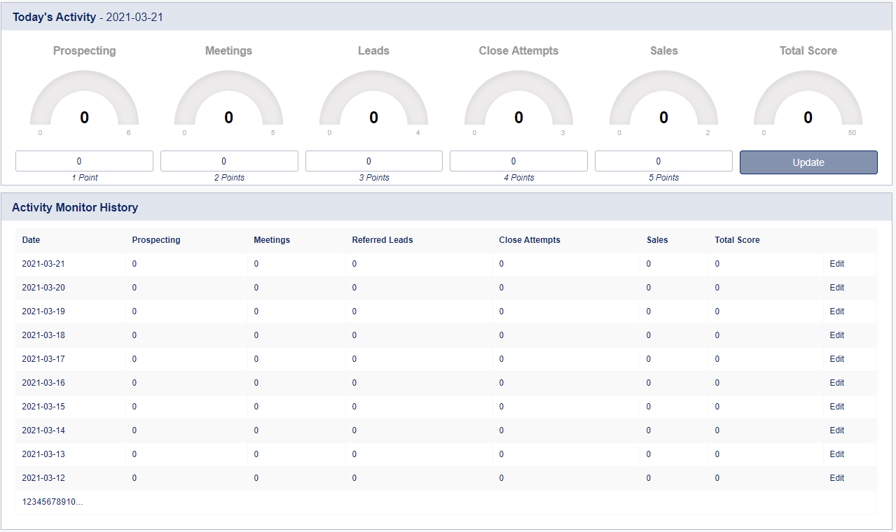The image size is (896, 532).
Task: Edit the 2021-03-14 history entry
Action: tap(836, 430)
